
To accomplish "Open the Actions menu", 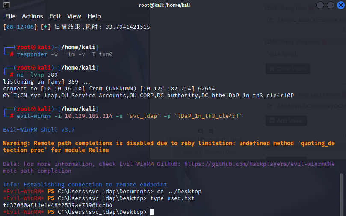I will [x=33, y=16].
